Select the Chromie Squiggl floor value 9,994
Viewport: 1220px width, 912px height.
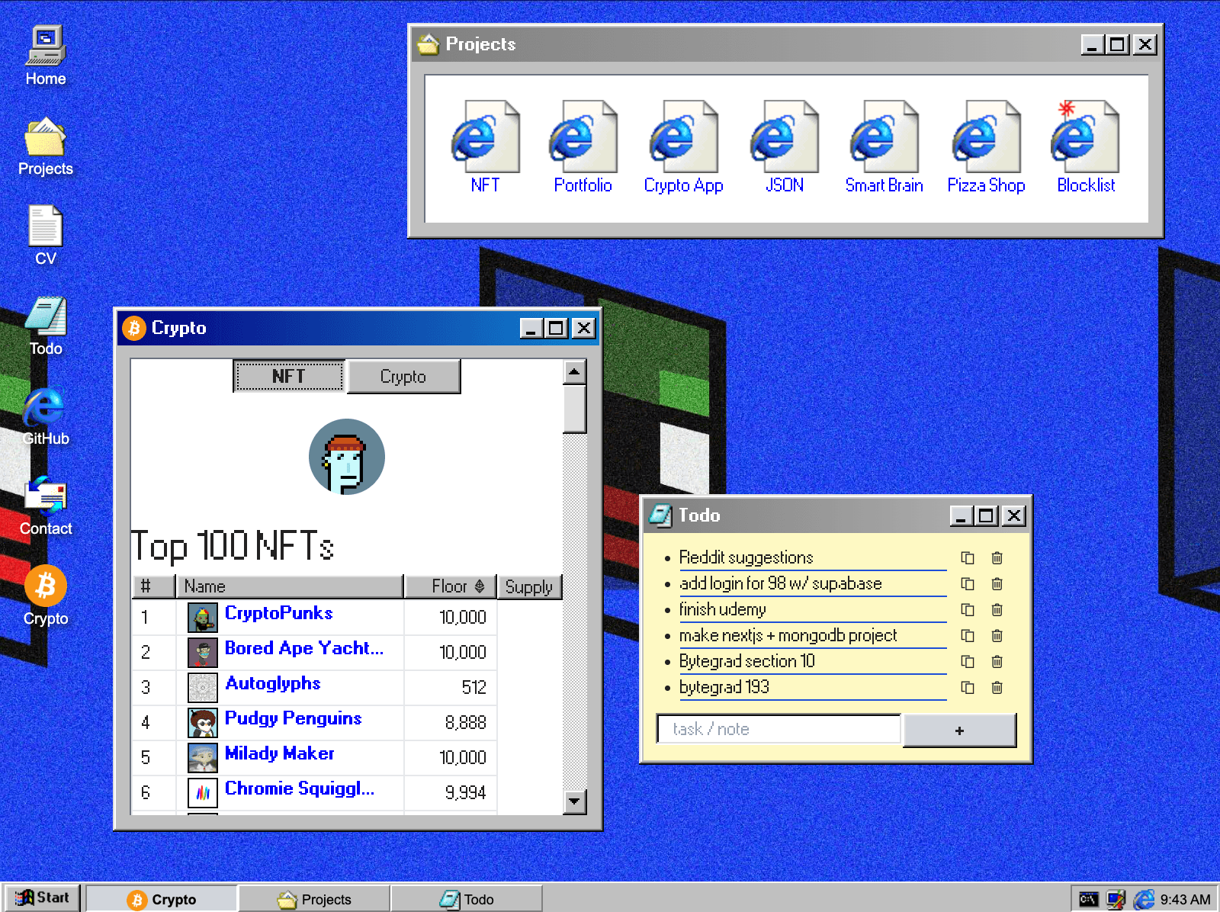tap(465, 793)
